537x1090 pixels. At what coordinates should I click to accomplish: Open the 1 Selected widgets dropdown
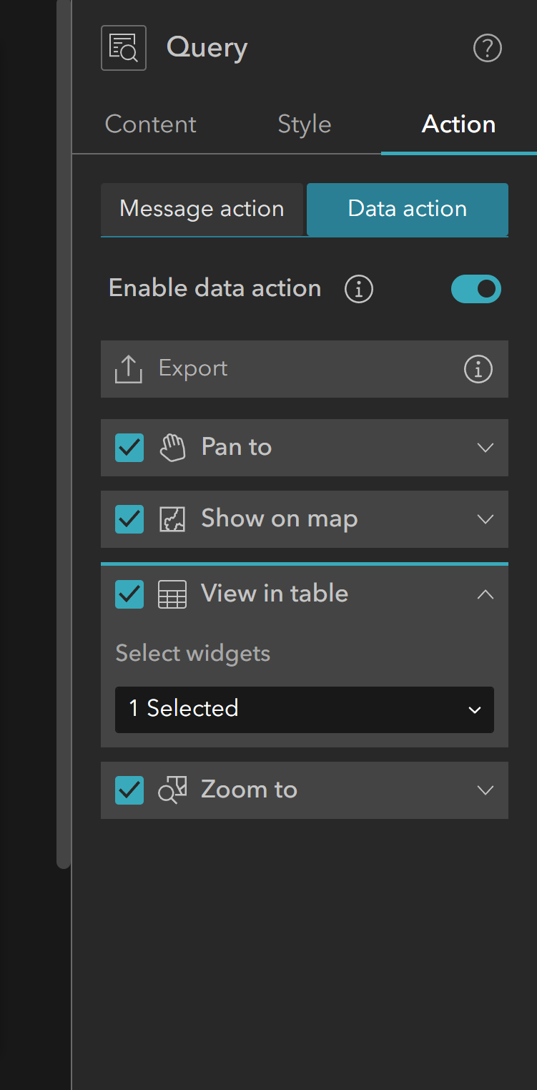[304, 710]
